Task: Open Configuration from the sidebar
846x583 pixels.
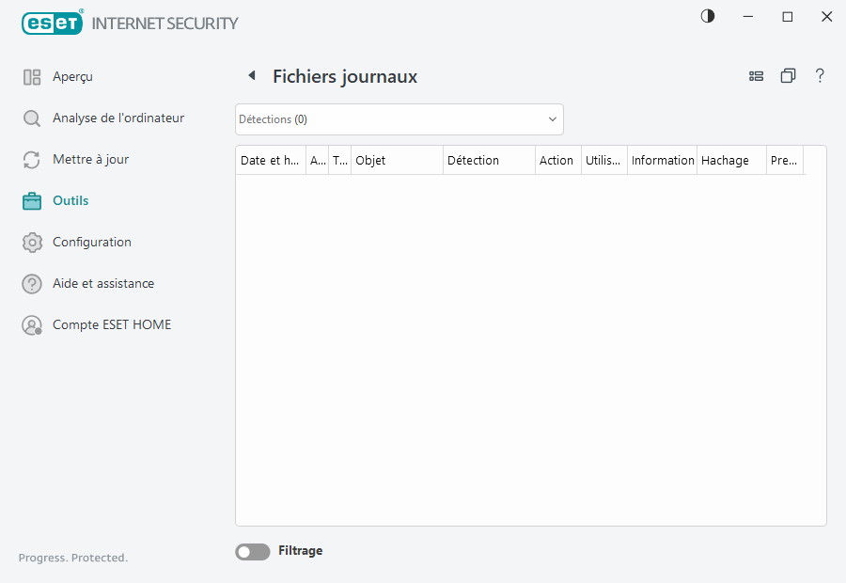Action: 89,242
